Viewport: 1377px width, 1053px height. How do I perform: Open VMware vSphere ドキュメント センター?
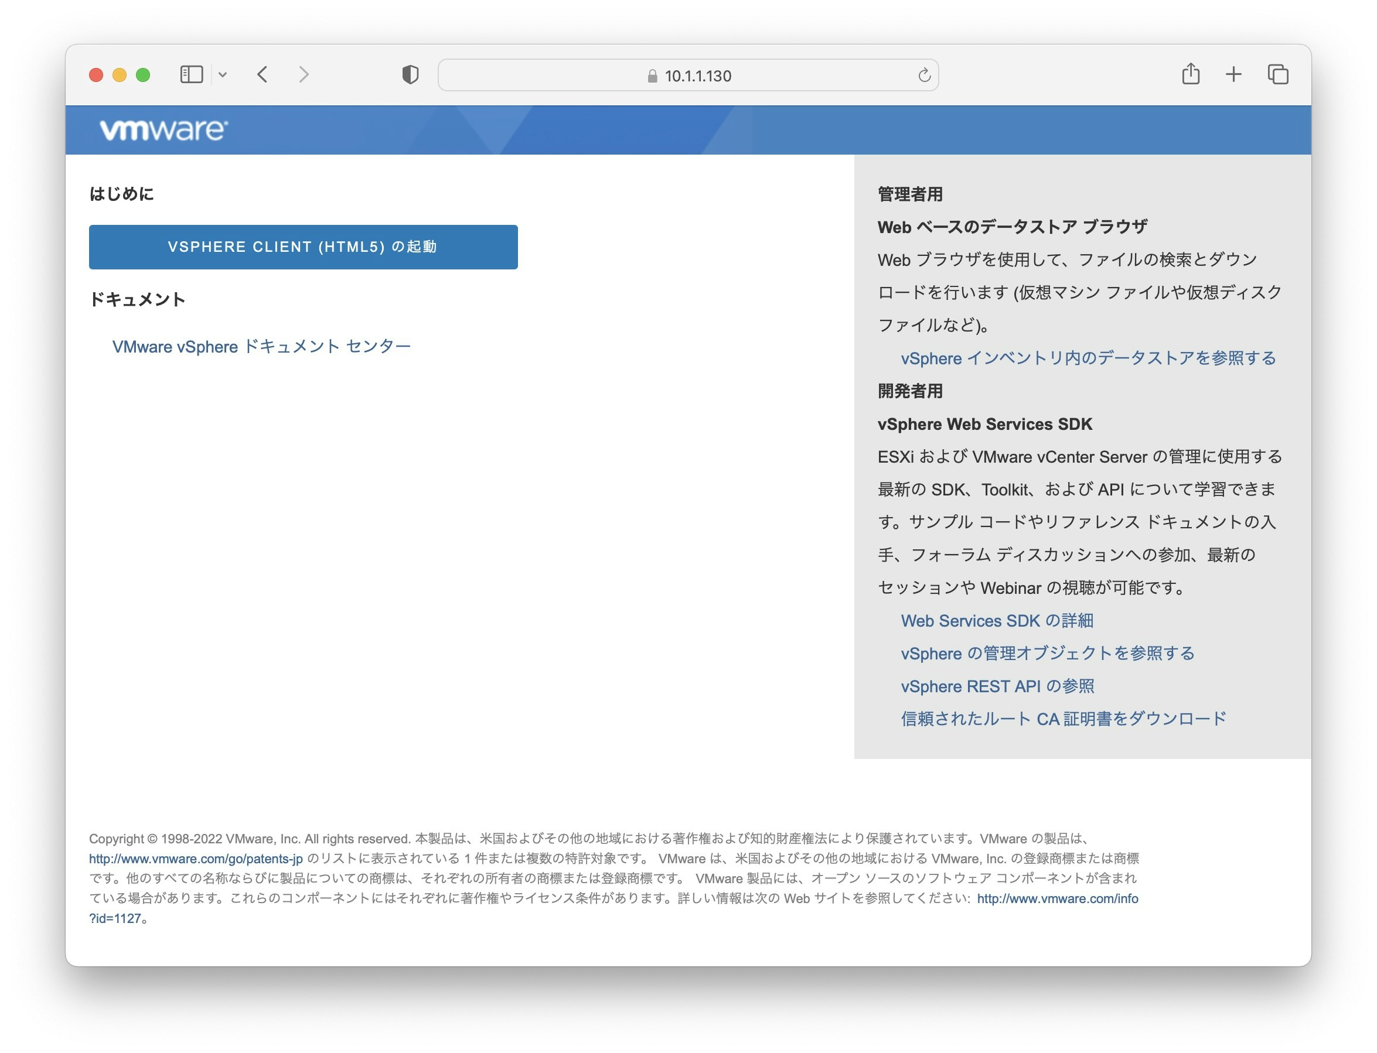[261, 346]
